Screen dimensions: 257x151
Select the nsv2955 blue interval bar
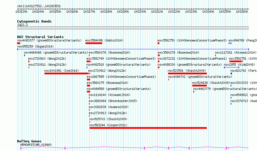point(231,67)
